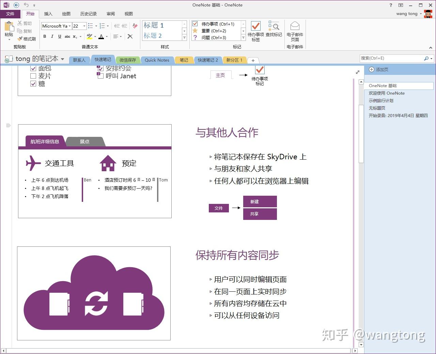Viewport: 436px width, 354px height.
Task: Expand the styles gallery more arrow
Action: (184, 37)
